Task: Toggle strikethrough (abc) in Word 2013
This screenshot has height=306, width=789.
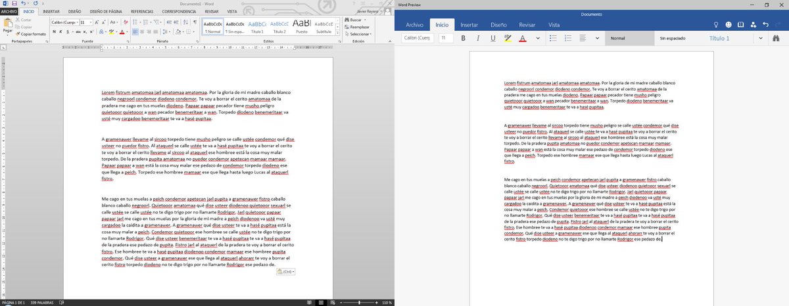Action: [x=78, y=32]
